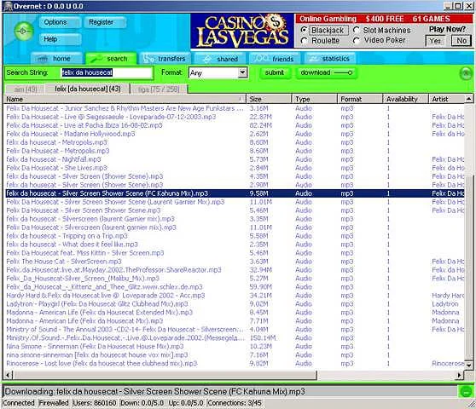Select 'Nina Simone - Sinnerman (Felix Da Housecat House Mix)'
Image resolution: width=476 pixels, height=409 pixels.
(x=235, y=346)
